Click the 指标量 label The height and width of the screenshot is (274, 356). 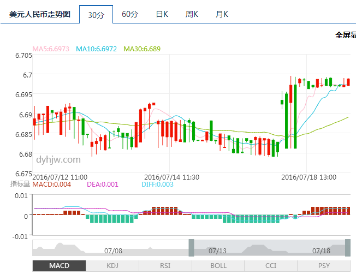coord(20,183)
